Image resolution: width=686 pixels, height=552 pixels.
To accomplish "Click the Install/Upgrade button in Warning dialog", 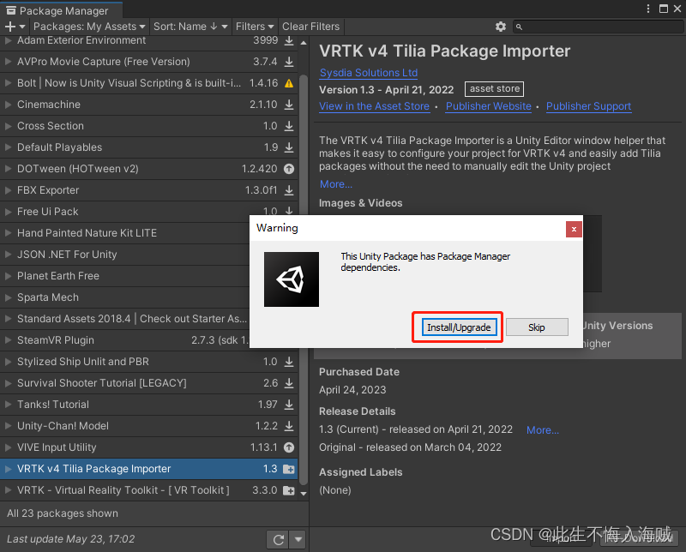I will point(459,327).
